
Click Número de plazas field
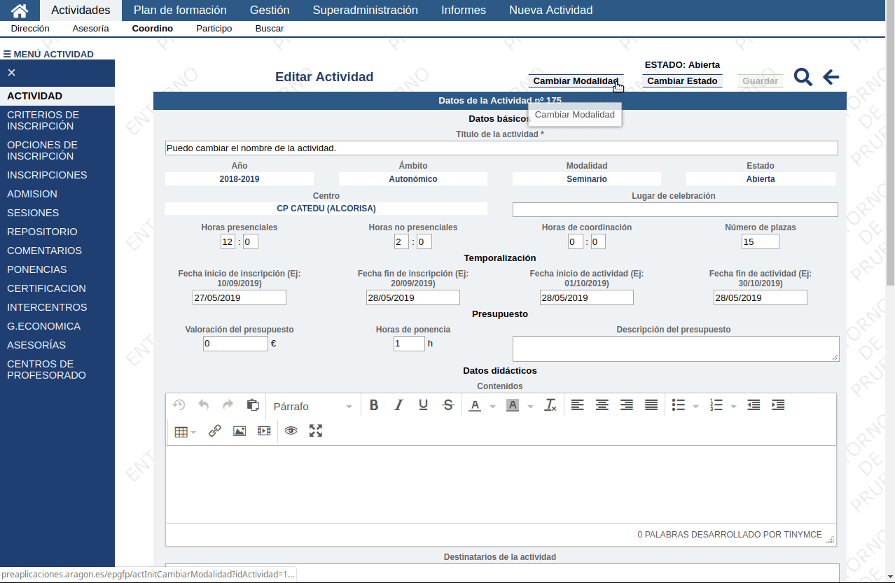tap(761, 241)
